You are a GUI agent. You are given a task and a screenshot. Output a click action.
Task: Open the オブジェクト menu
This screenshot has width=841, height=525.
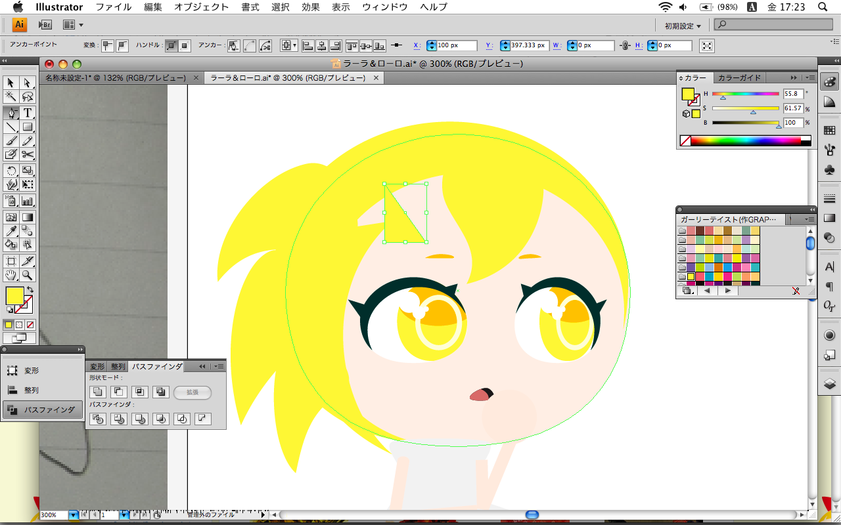coord(202,7)
